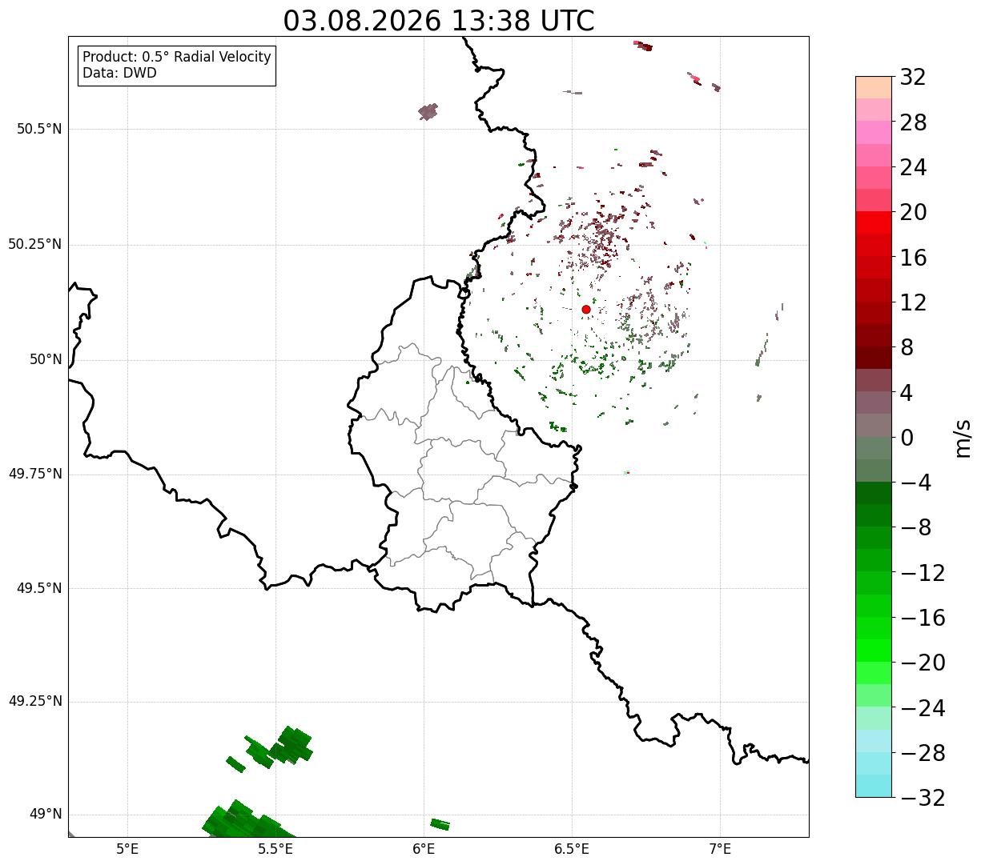Click the 5°E longitude tick label

point(127,848)
